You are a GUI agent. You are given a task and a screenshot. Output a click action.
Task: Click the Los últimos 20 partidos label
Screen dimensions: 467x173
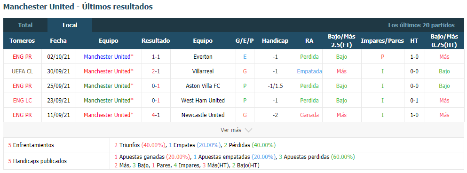(x=421, y=25)
